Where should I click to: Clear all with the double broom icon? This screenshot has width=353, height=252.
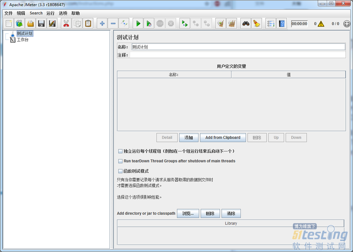pos(231,24)
